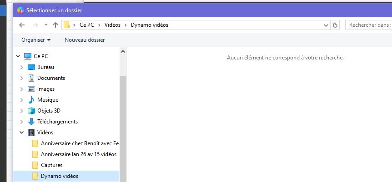Click the up one level arrow

click(55, 25)
